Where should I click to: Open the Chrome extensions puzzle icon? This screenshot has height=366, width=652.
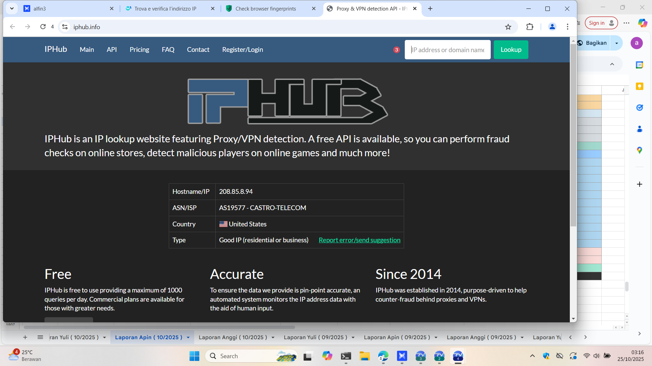pyautogui.click(x=530, y=27)
